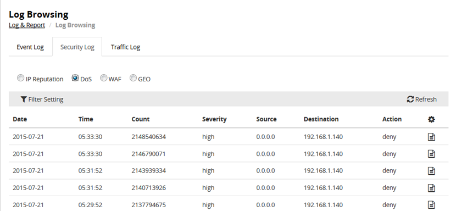Switch to the Traffic Log tab
Image resolution: width=456 pixels, height=211 pixels.
tap(125, 47)
